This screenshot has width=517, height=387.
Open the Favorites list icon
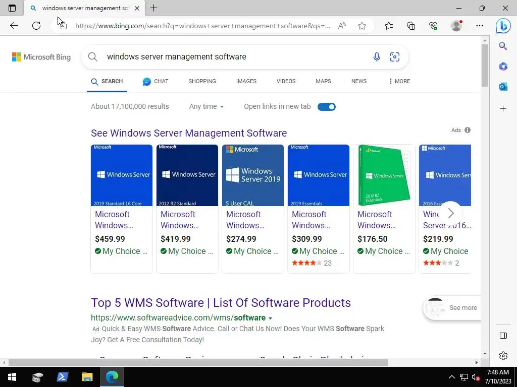pos(389,26)
